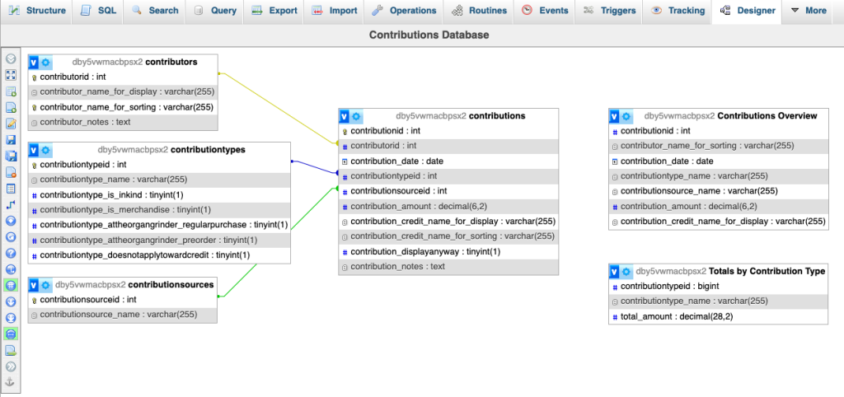
Task: Open contributiontypes table gear options
Action: point(45,150)
